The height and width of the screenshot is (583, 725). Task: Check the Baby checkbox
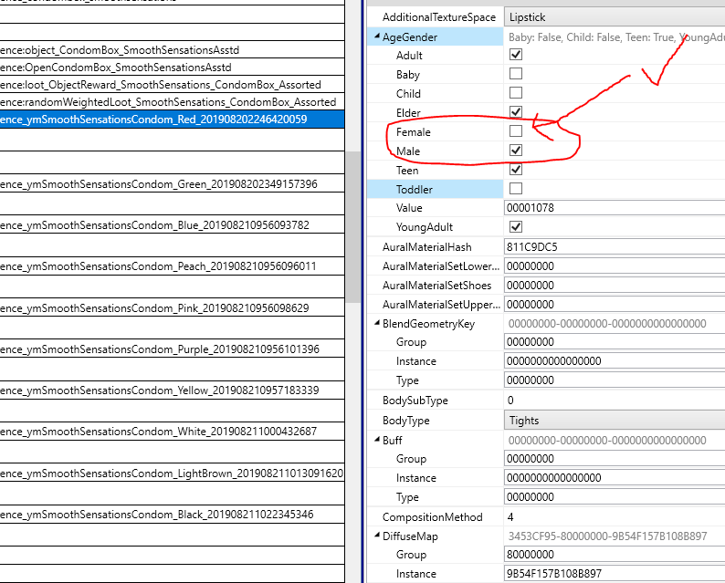pos(516,74)
